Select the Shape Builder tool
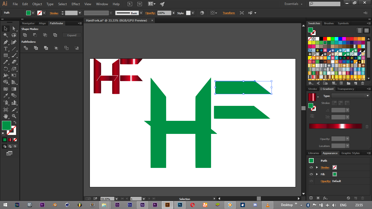 5,82
